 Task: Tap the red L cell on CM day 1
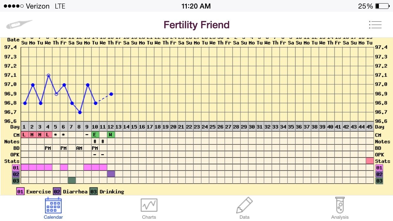pyautogui.click(x=25, y=135)
